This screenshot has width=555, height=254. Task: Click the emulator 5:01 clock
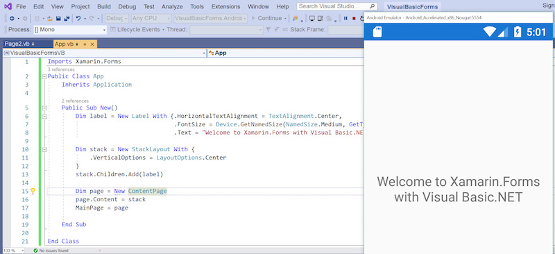(536, 32)
